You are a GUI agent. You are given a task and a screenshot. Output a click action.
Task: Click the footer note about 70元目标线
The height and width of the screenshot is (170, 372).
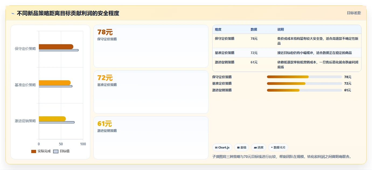[282, 157]
